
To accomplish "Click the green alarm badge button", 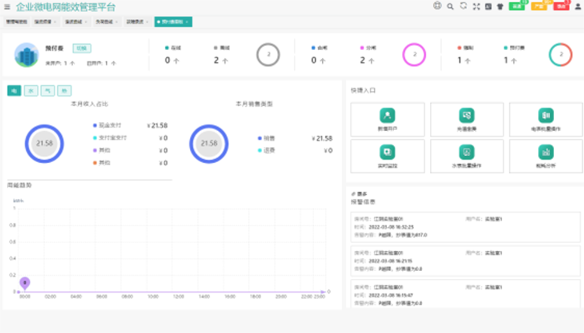I will coord(516,6).
